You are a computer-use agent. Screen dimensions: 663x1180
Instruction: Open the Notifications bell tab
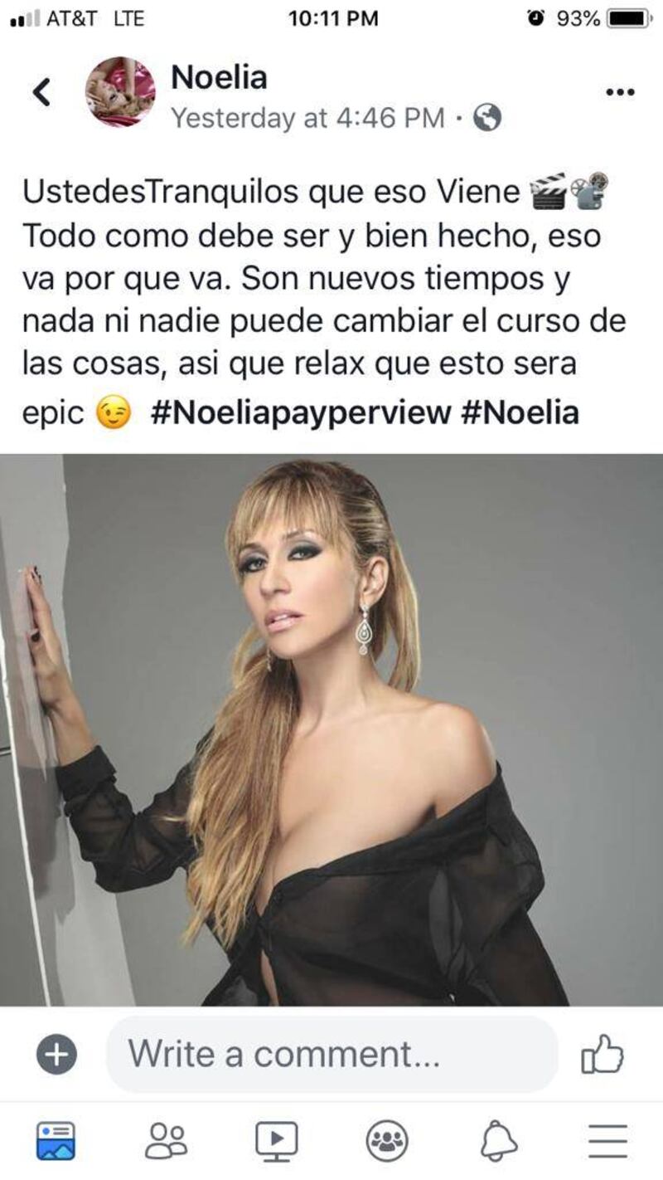click(x=498, y=1142)
